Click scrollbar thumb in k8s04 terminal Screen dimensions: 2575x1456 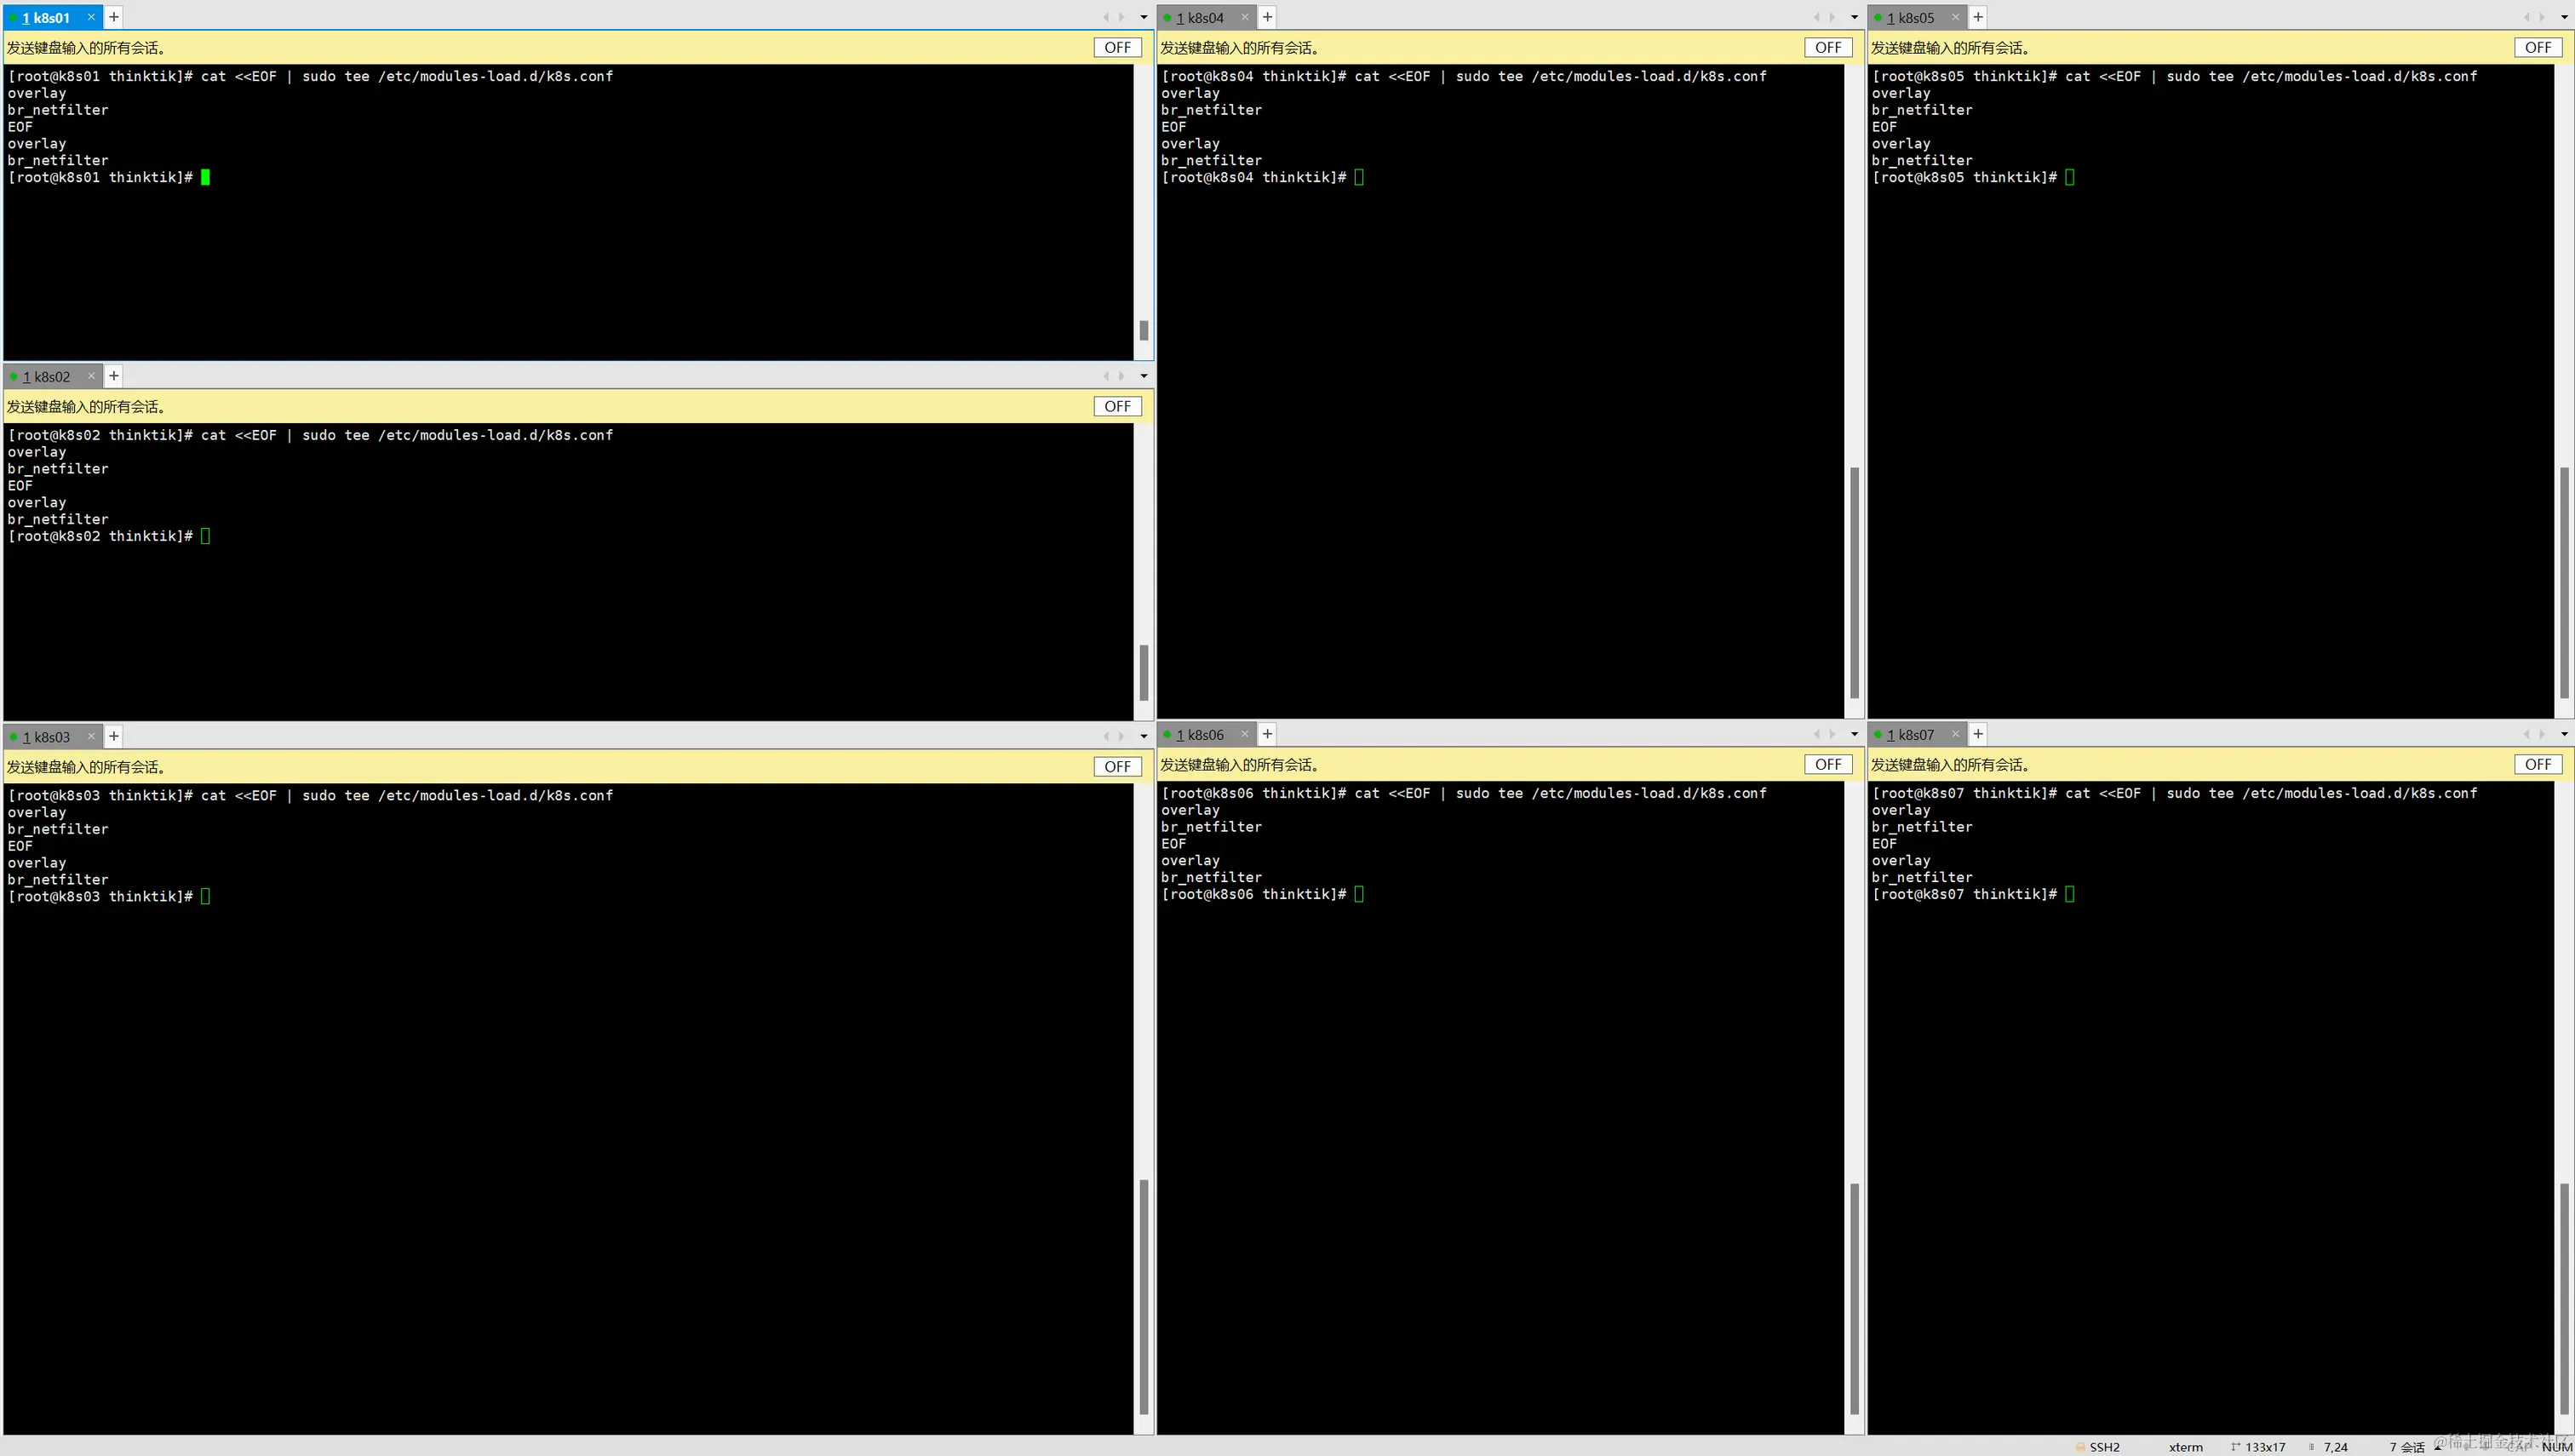coord(1854,582)
